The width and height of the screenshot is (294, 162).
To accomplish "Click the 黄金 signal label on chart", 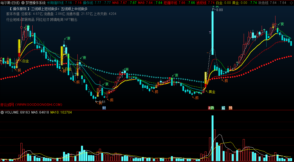I will point(212,92).
